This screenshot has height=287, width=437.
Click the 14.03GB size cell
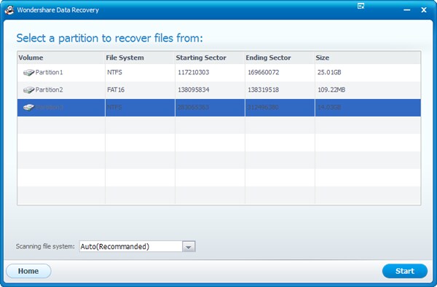pos(329,107)
